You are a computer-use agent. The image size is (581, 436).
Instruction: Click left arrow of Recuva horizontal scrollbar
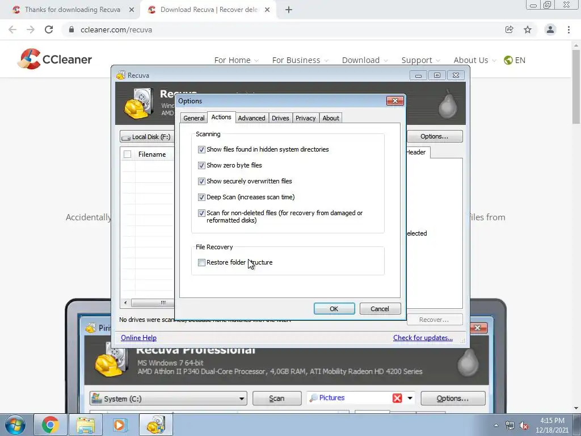[x=125, y=303]
